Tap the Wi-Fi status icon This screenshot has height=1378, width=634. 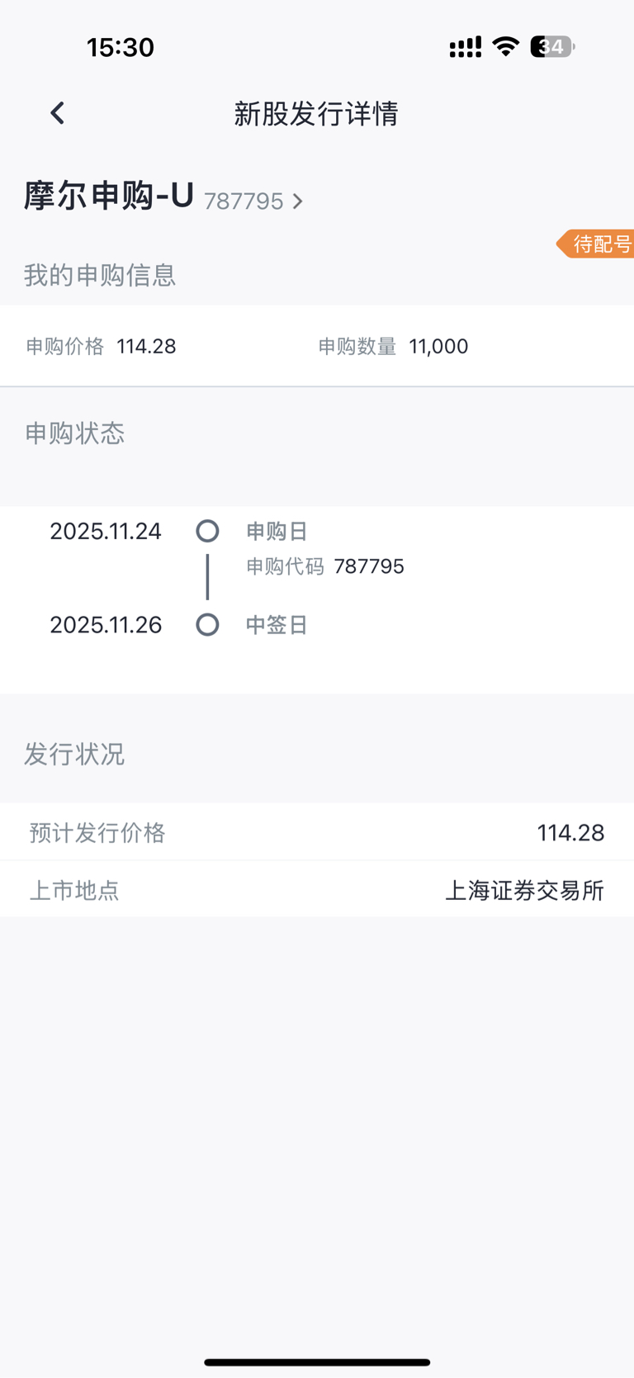pyautogui.click(x=505, y=46)
